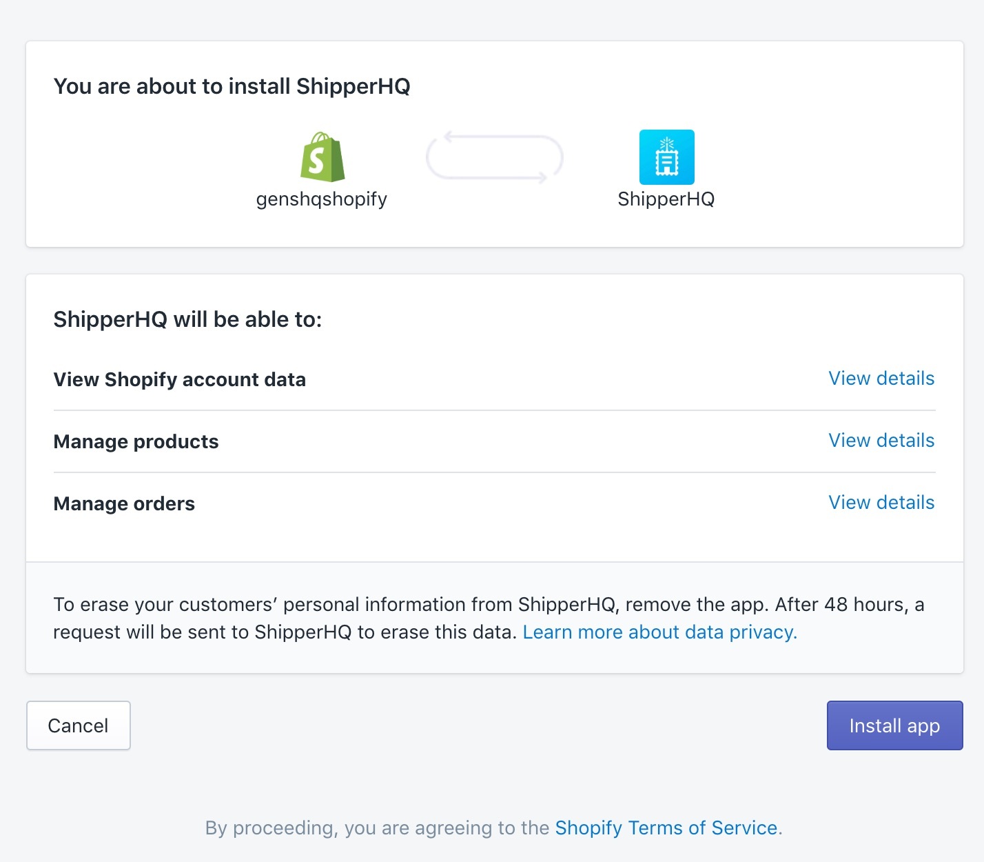Click the 'You are about to install ShipperHQ' heading
The height and width of the screenshot is (862, 984).
tap(232, 87)
